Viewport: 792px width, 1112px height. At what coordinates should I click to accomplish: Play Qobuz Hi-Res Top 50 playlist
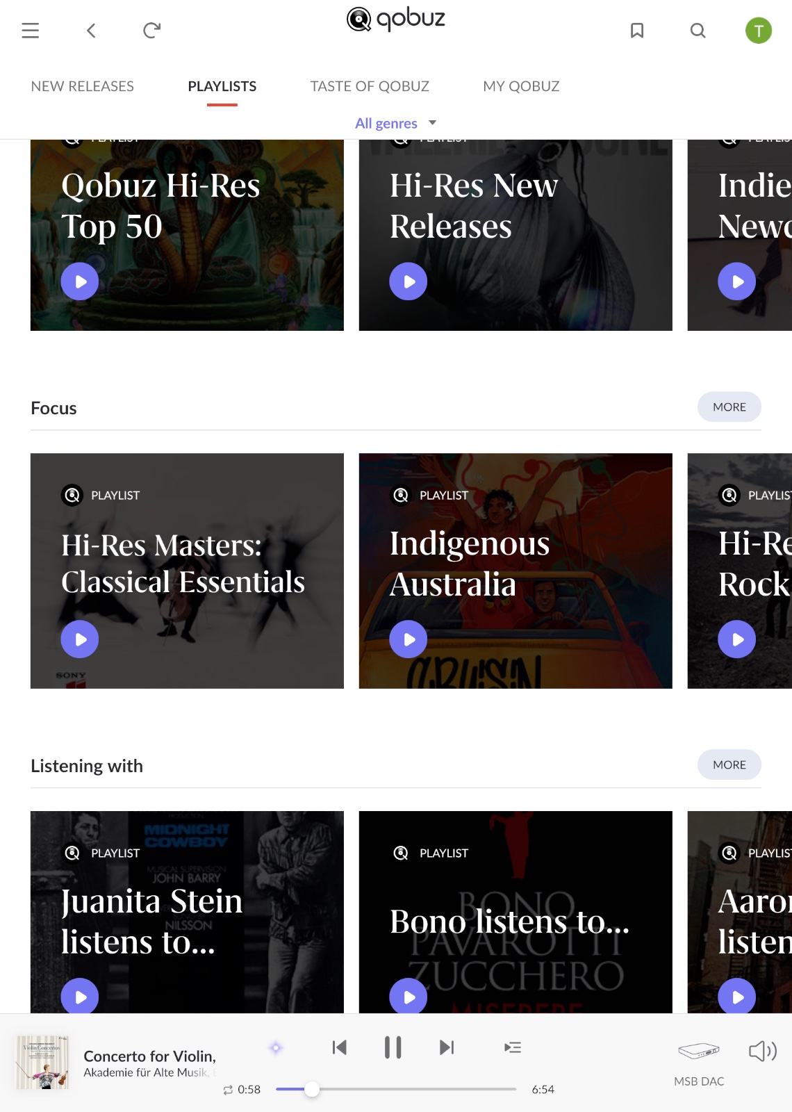coord(80,281)
